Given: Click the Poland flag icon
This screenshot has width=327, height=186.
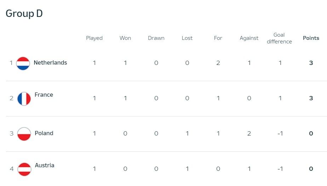Looking at the screenshot, I should 24,134.
